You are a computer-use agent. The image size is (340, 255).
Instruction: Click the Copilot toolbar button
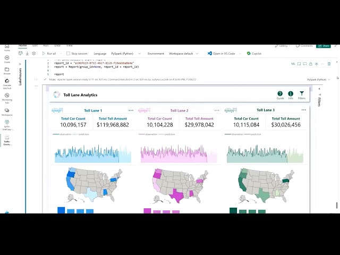coord(254,53)
